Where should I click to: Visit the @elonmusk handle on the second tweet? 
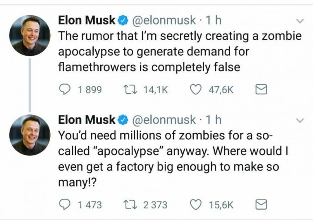coord(164,120)
